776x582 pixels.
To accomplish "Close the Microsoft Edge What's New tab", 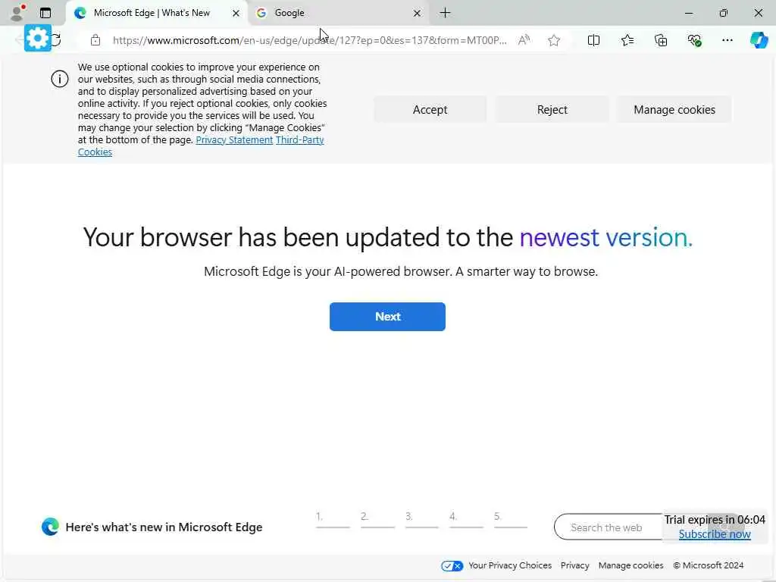I will tap(236, 14).
